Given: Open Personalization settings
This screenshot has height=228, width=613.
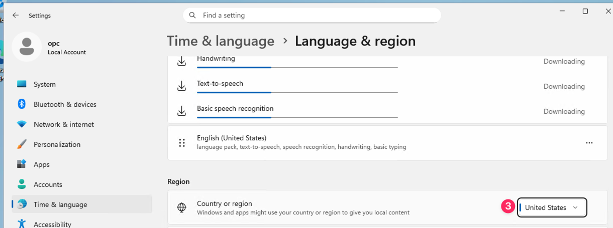Looking at the screenshot, I should (x=82, y=144).
